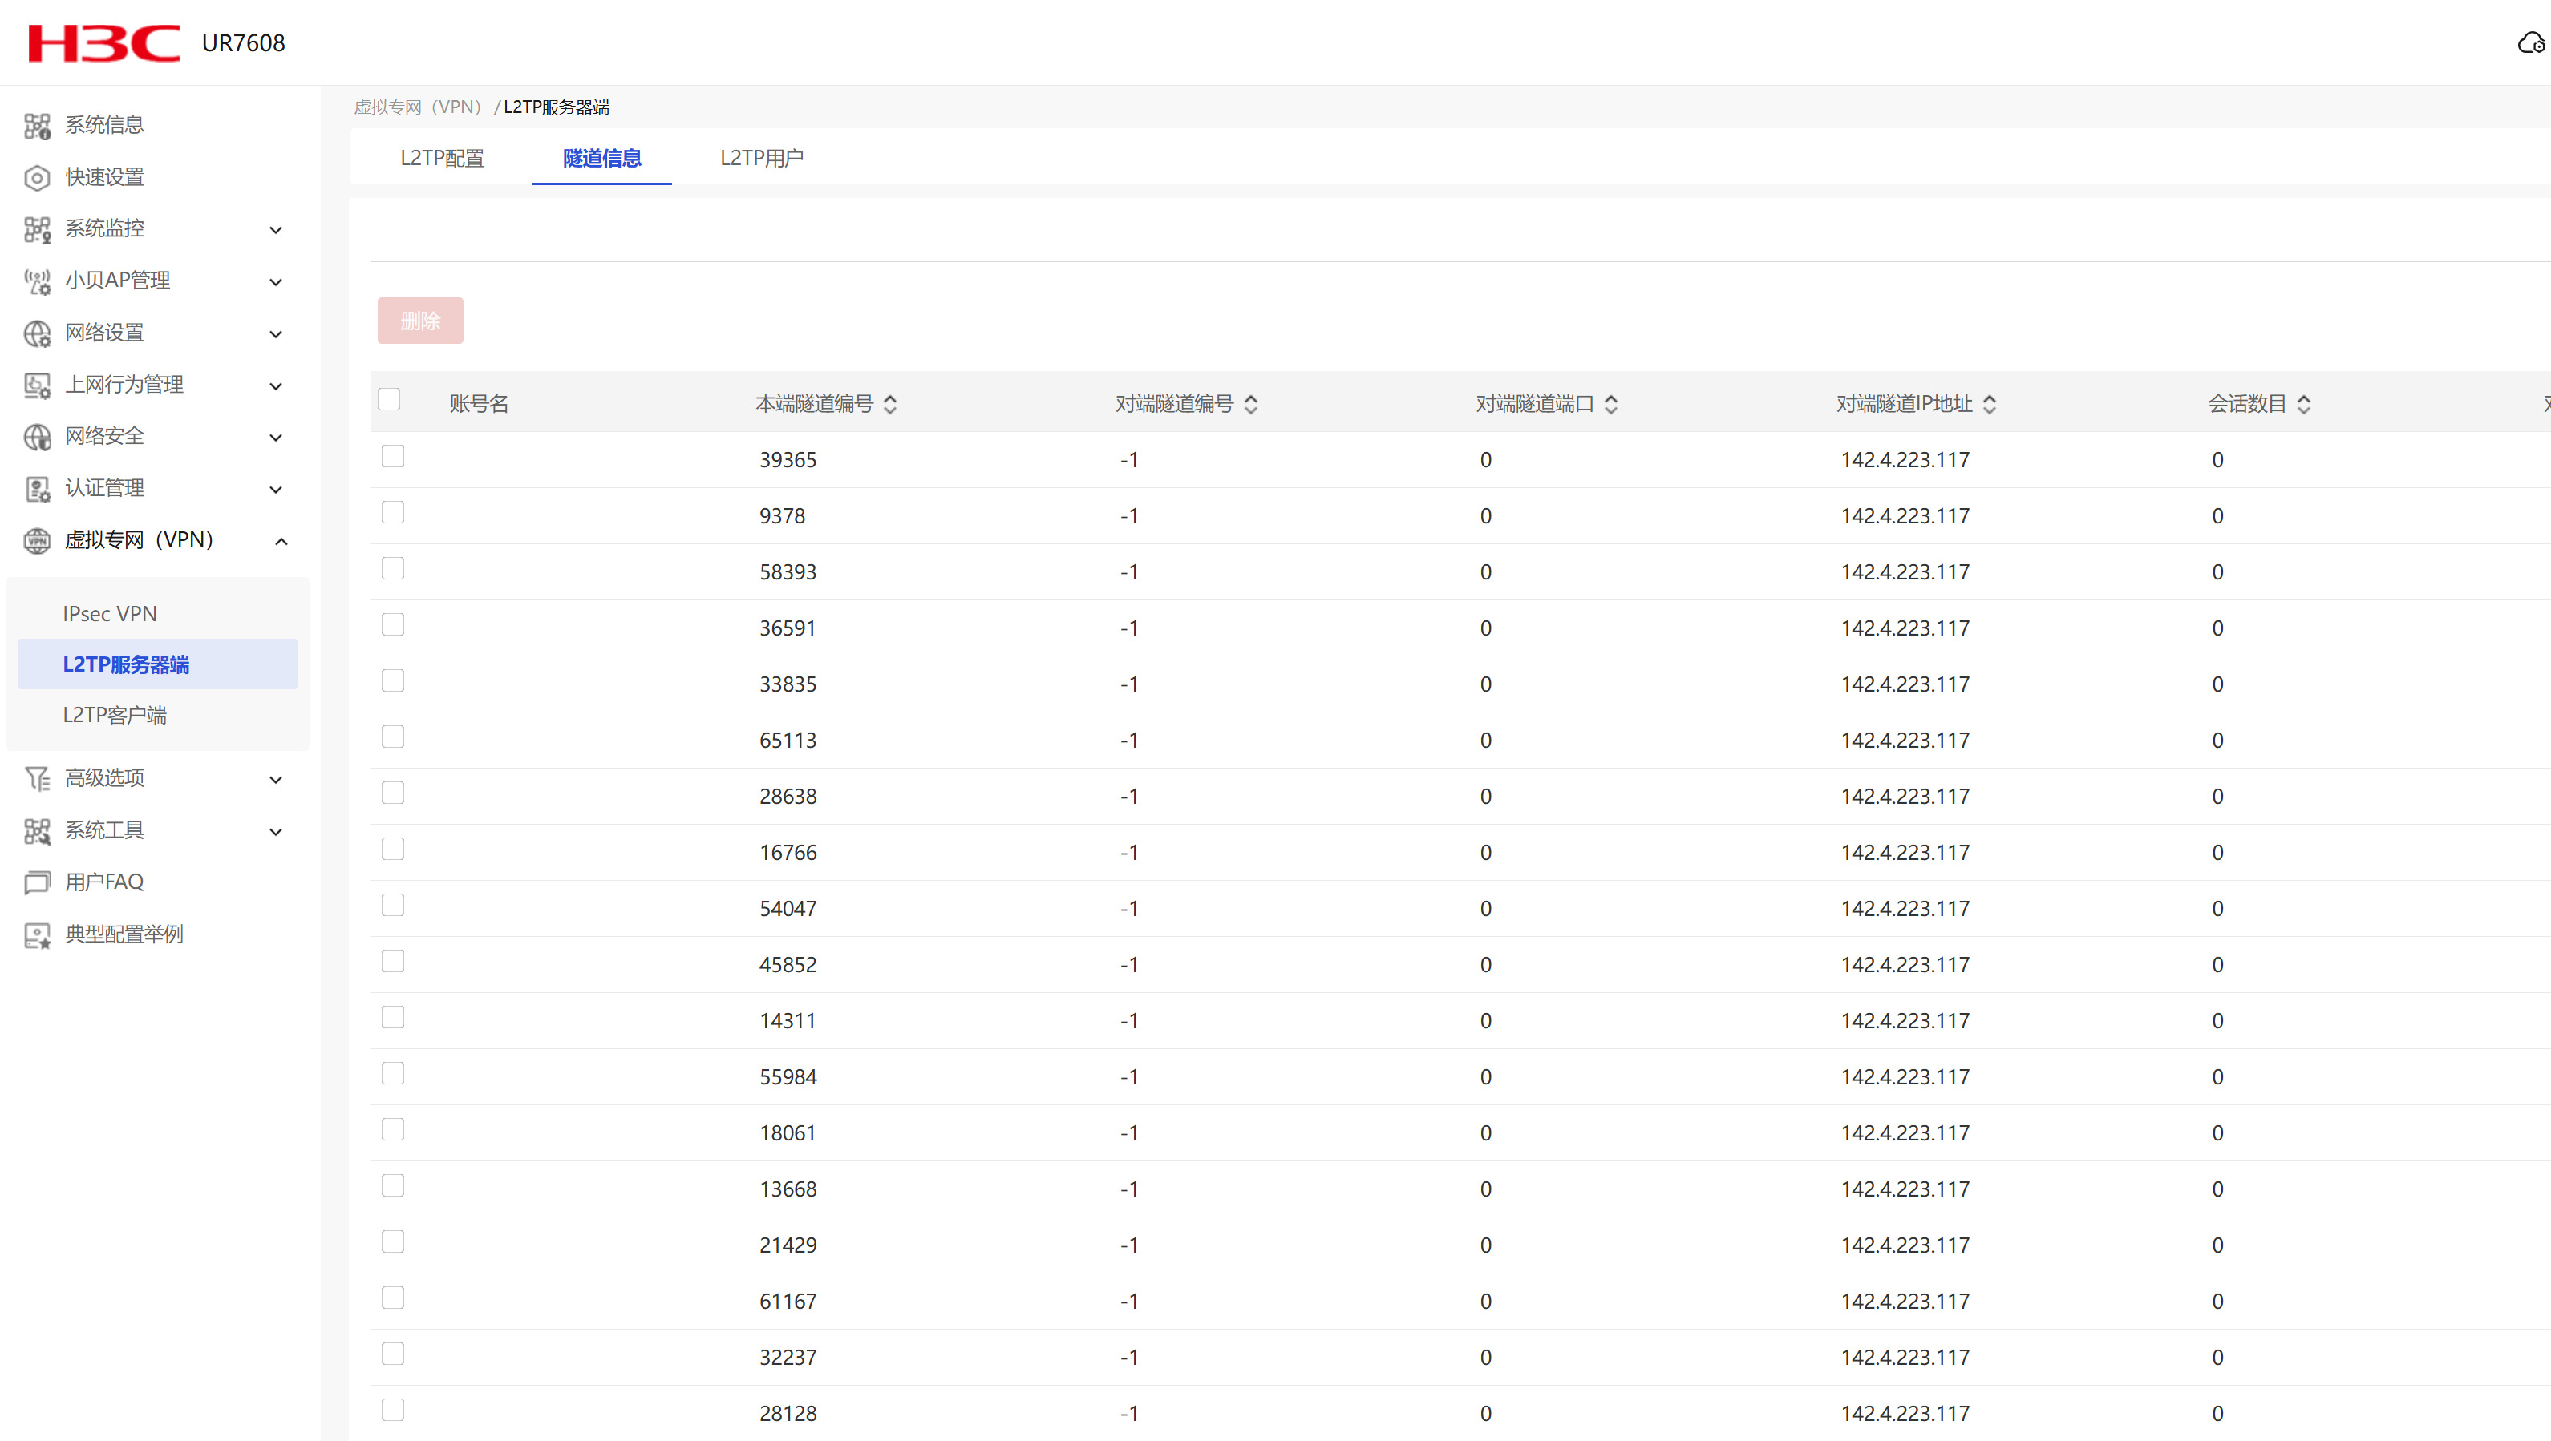
Task: Click the cloud icon at top right
Action: point(2530,43)
